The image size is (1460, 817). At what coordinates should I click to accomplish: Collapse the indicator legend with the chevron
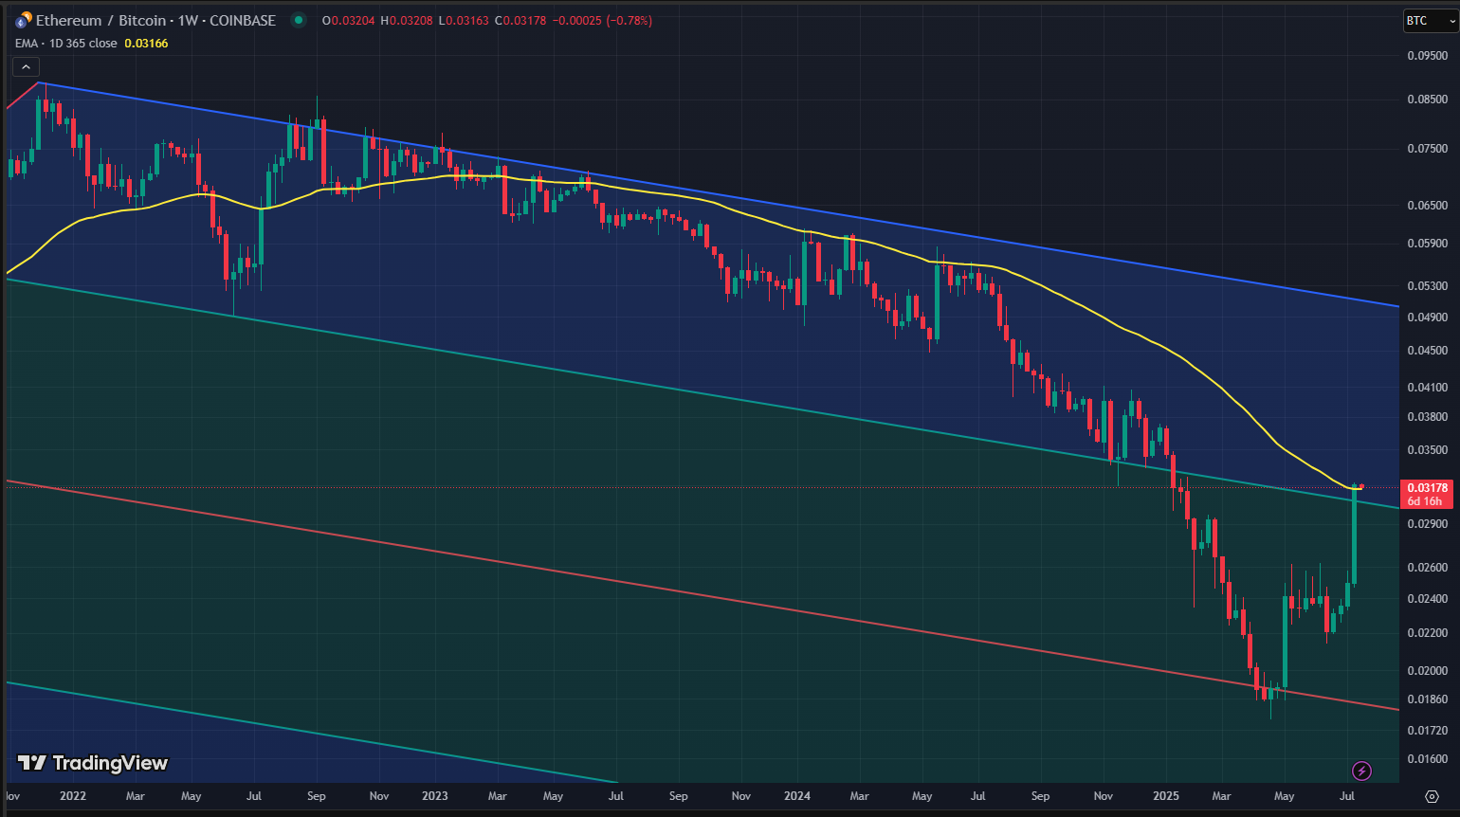[26, 67]
